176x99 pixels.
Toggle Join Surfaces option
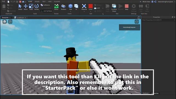46,11
